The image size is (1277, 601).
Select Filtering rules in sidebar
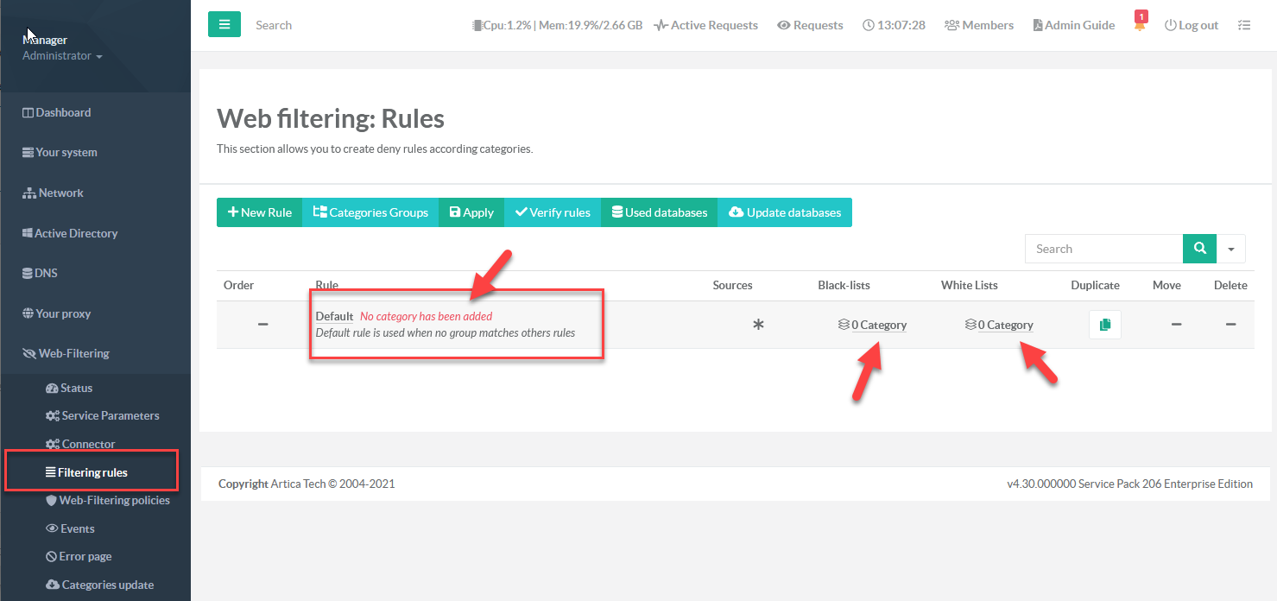pos(92,472)
